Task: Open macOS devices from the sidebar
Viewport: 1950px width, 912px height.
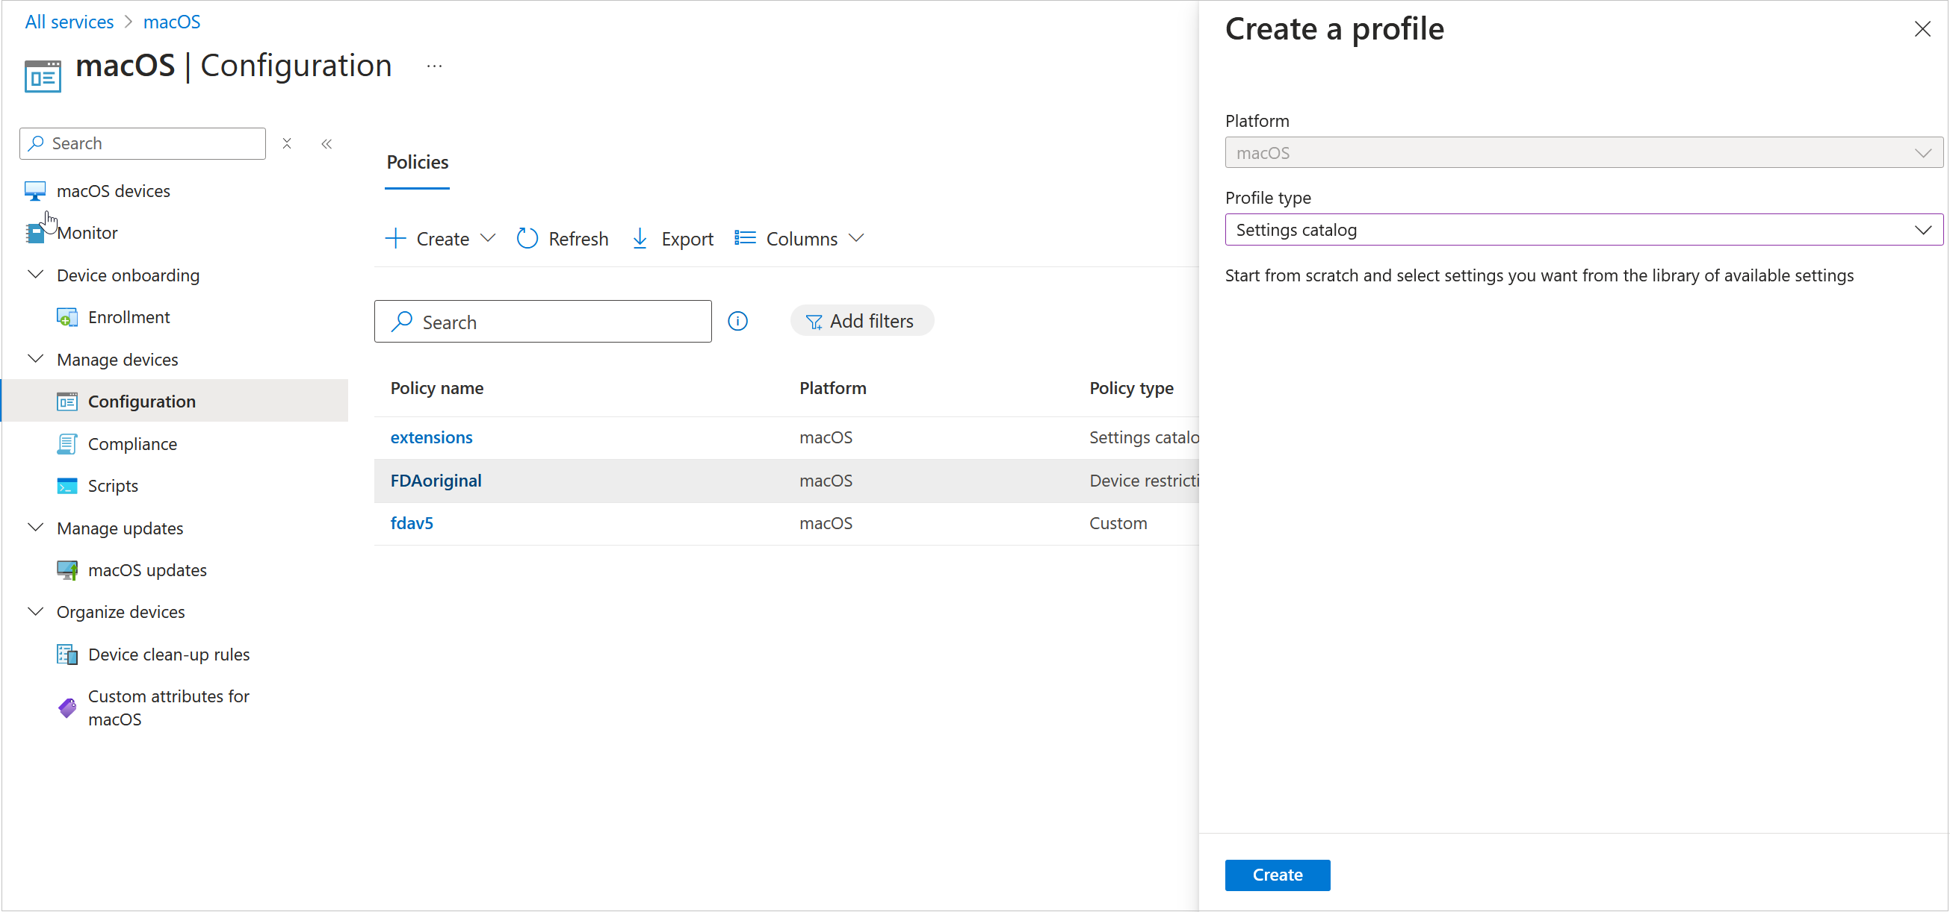Action: pyautogui.click(x=112, y=190)
